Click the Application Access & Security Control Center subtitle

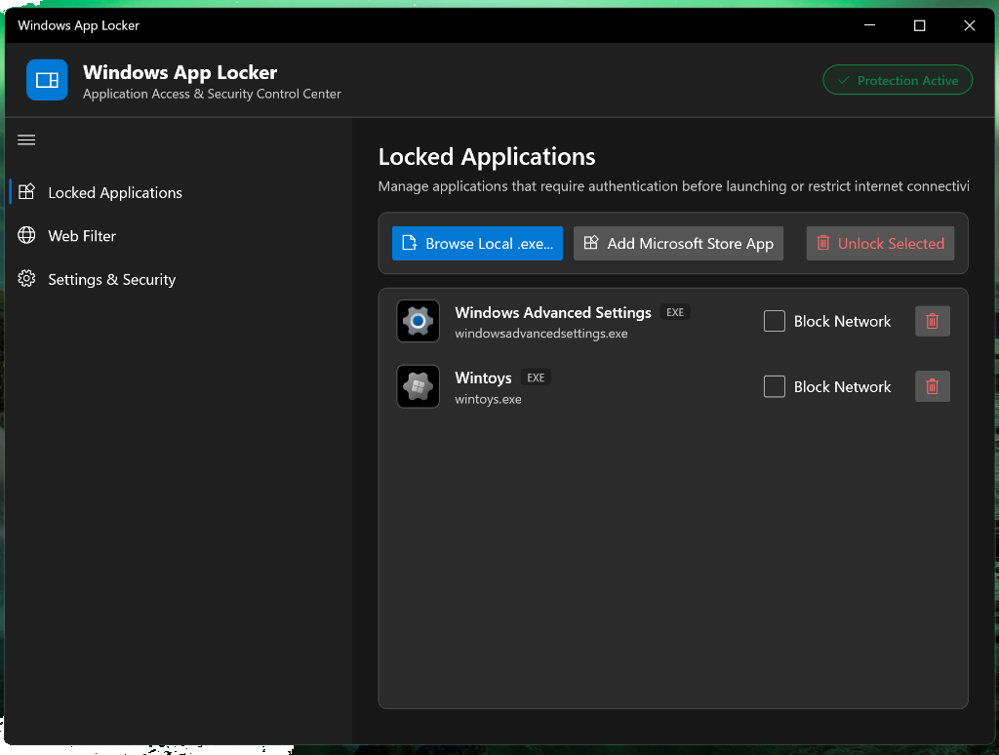click(212, 95)
